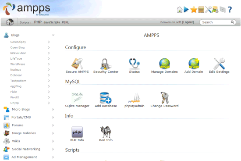Open the Status stethoscope icon
Screen dimensions: 241x161
coord(135,64)
